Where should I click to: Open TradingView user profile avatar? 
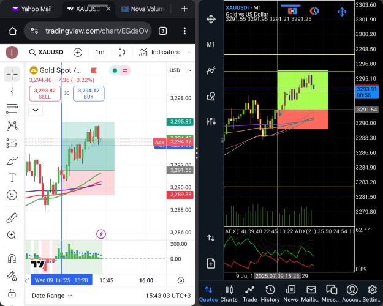12,52
